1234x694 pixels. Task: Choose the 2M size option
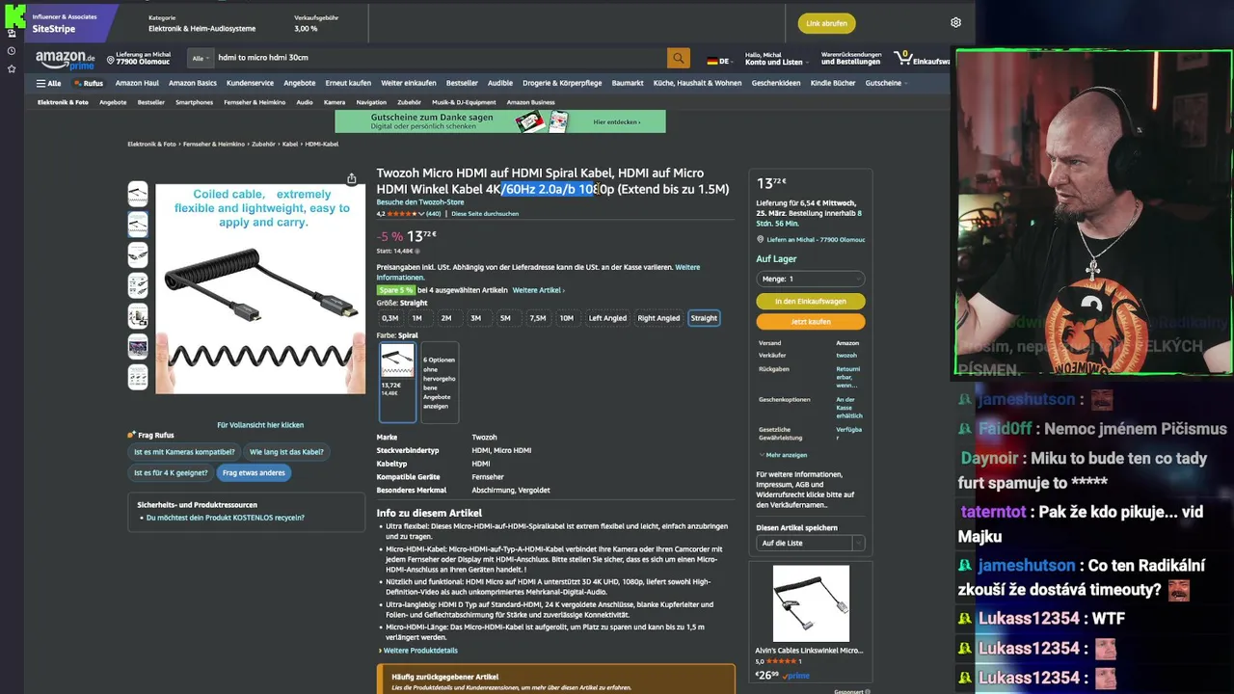pyautogui.click(x=445, y=318)
